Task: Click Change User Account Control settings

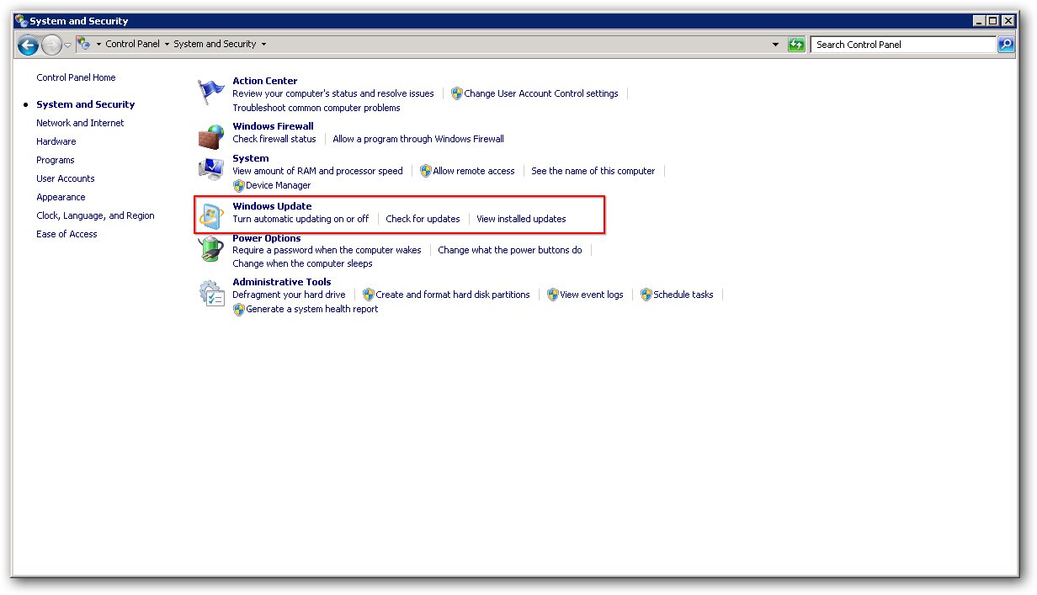Action: [541, 93]
